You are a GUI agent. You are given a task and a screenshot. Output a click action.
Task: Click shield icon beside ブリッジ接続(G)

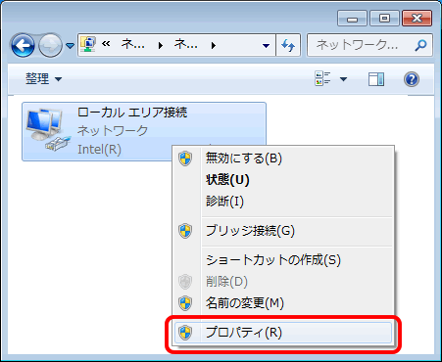pos(185,231)
